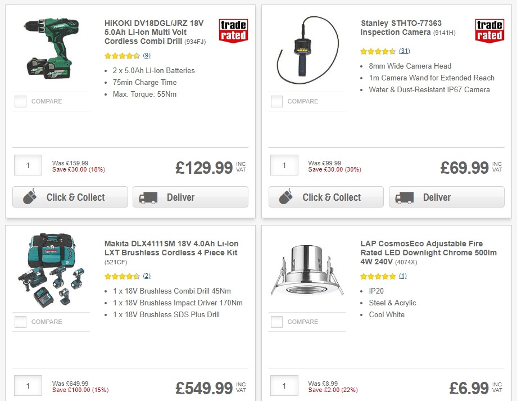Open HiKOKI drill reviews via (9) link

coord(146,55)
